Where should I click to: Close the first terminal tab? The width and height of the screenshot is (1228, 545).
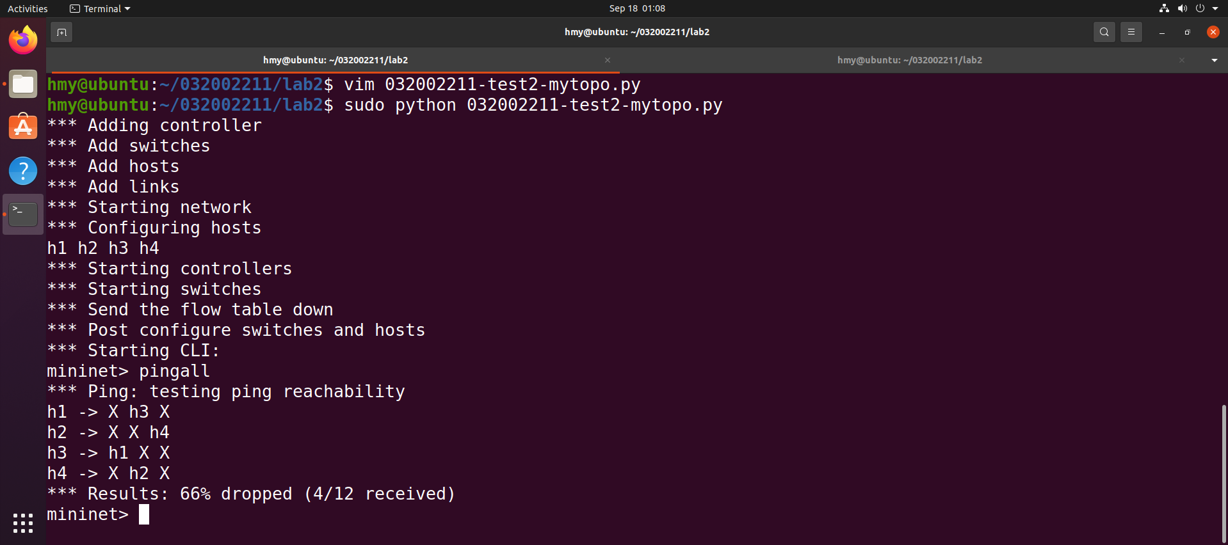[608, 60]
